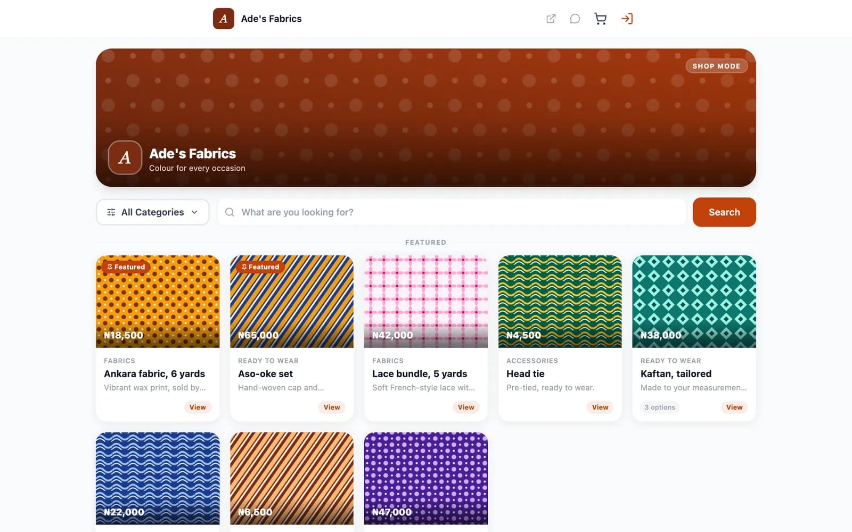Open the Kaftan teal diamond thumbnail
Image resolution: width=852 pixels, height=532 pixels.
click(x=694, y=302)
